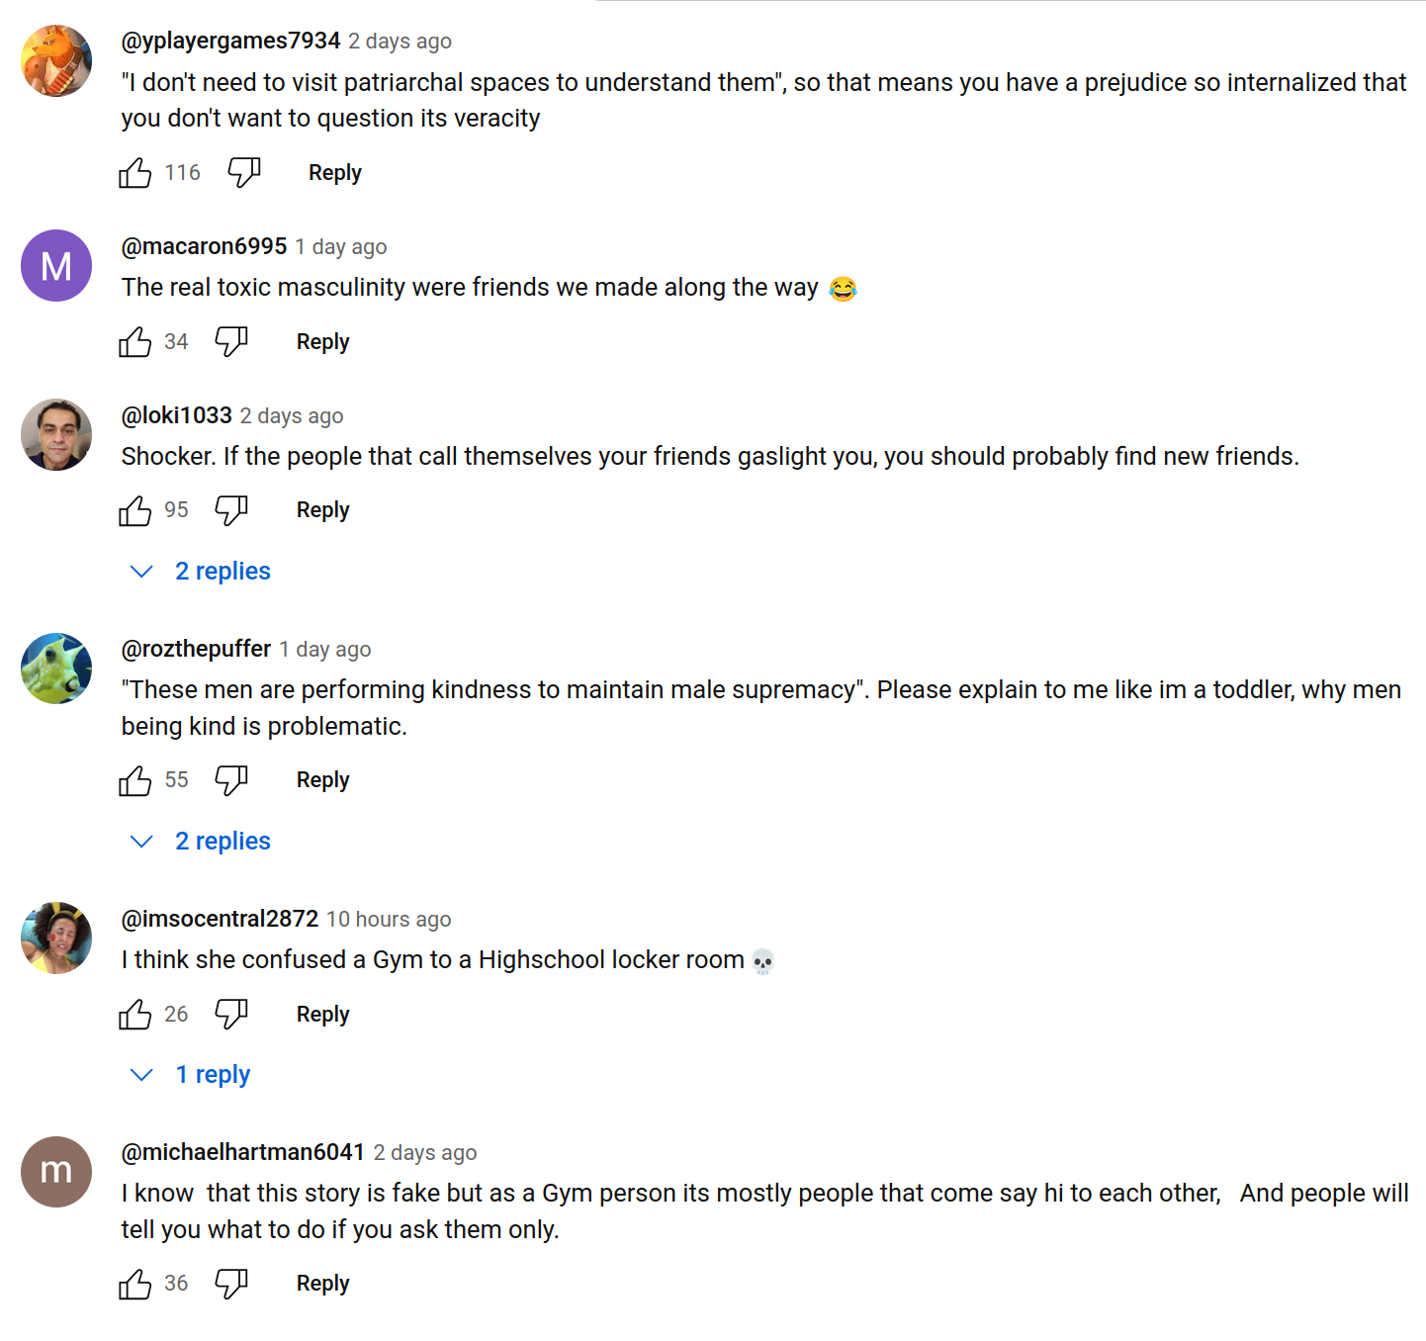Open @michaelhartman6041's channel via username

coord(243,1152)
